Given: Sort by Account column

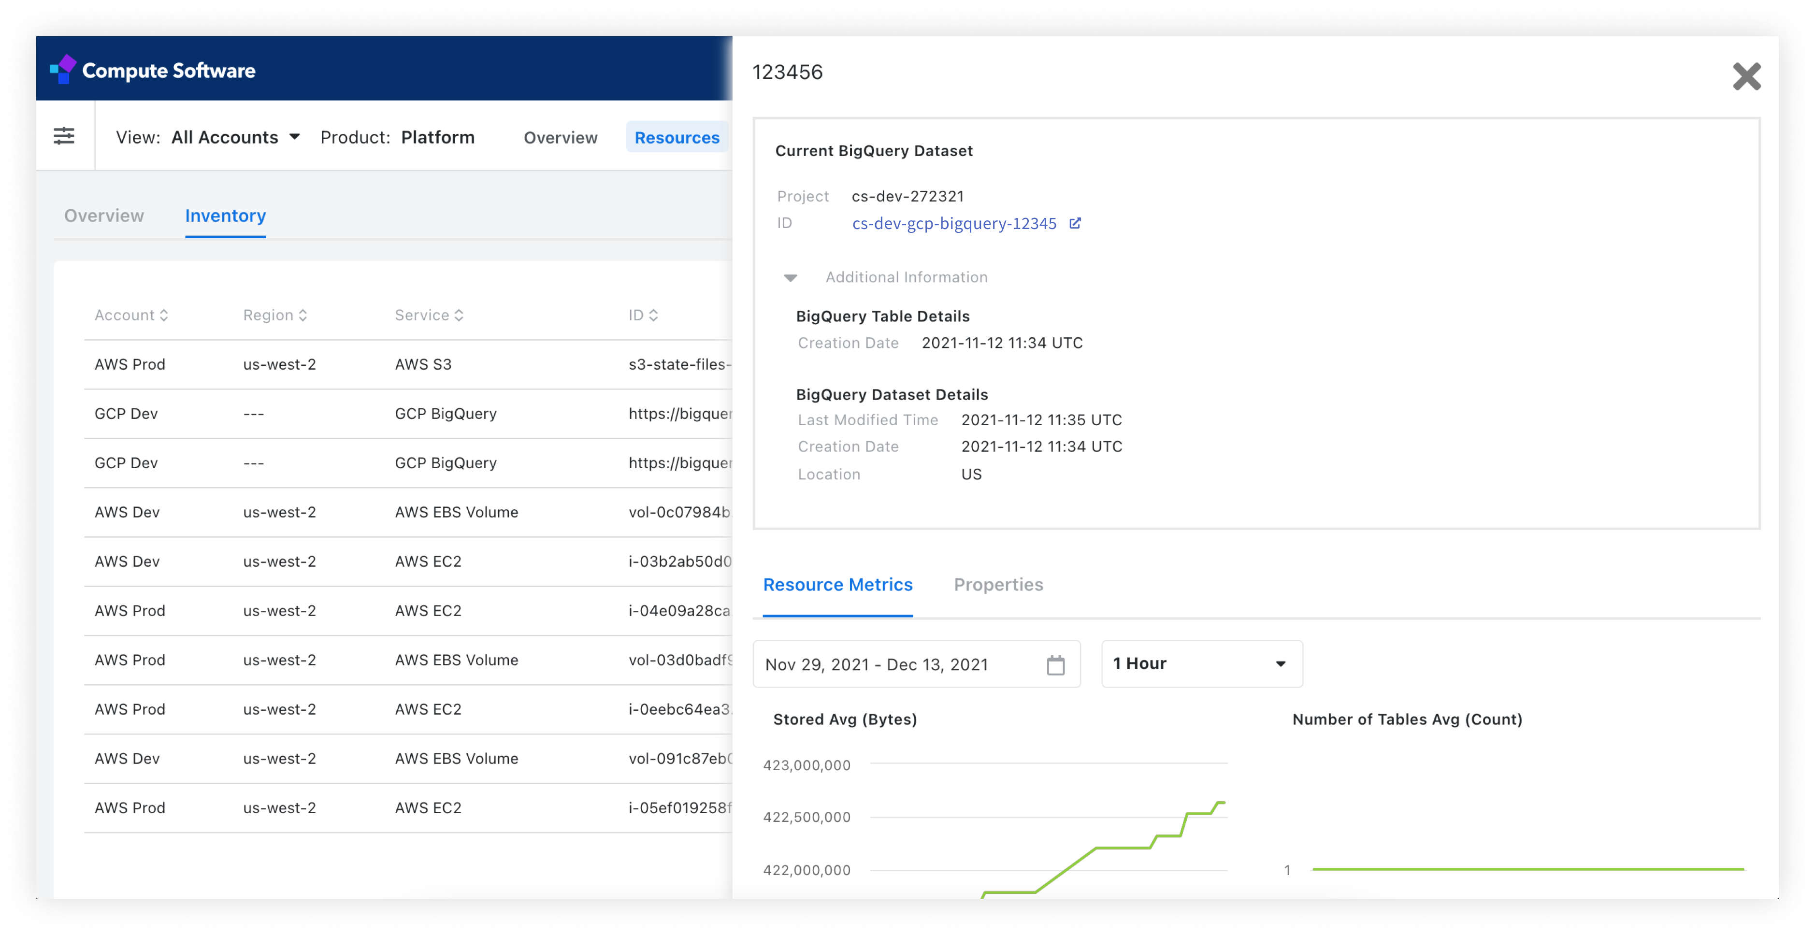Looking at the screenshot, I should (132, 315).
